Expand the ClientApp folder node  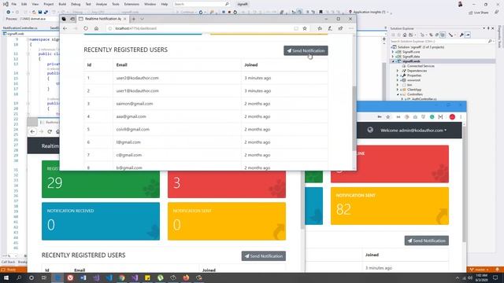point(397,90)
